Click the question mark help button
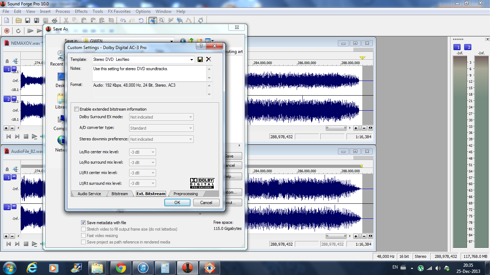Image resolution: width=490 pixels, height=275 pixels. [x=201, y=46]
